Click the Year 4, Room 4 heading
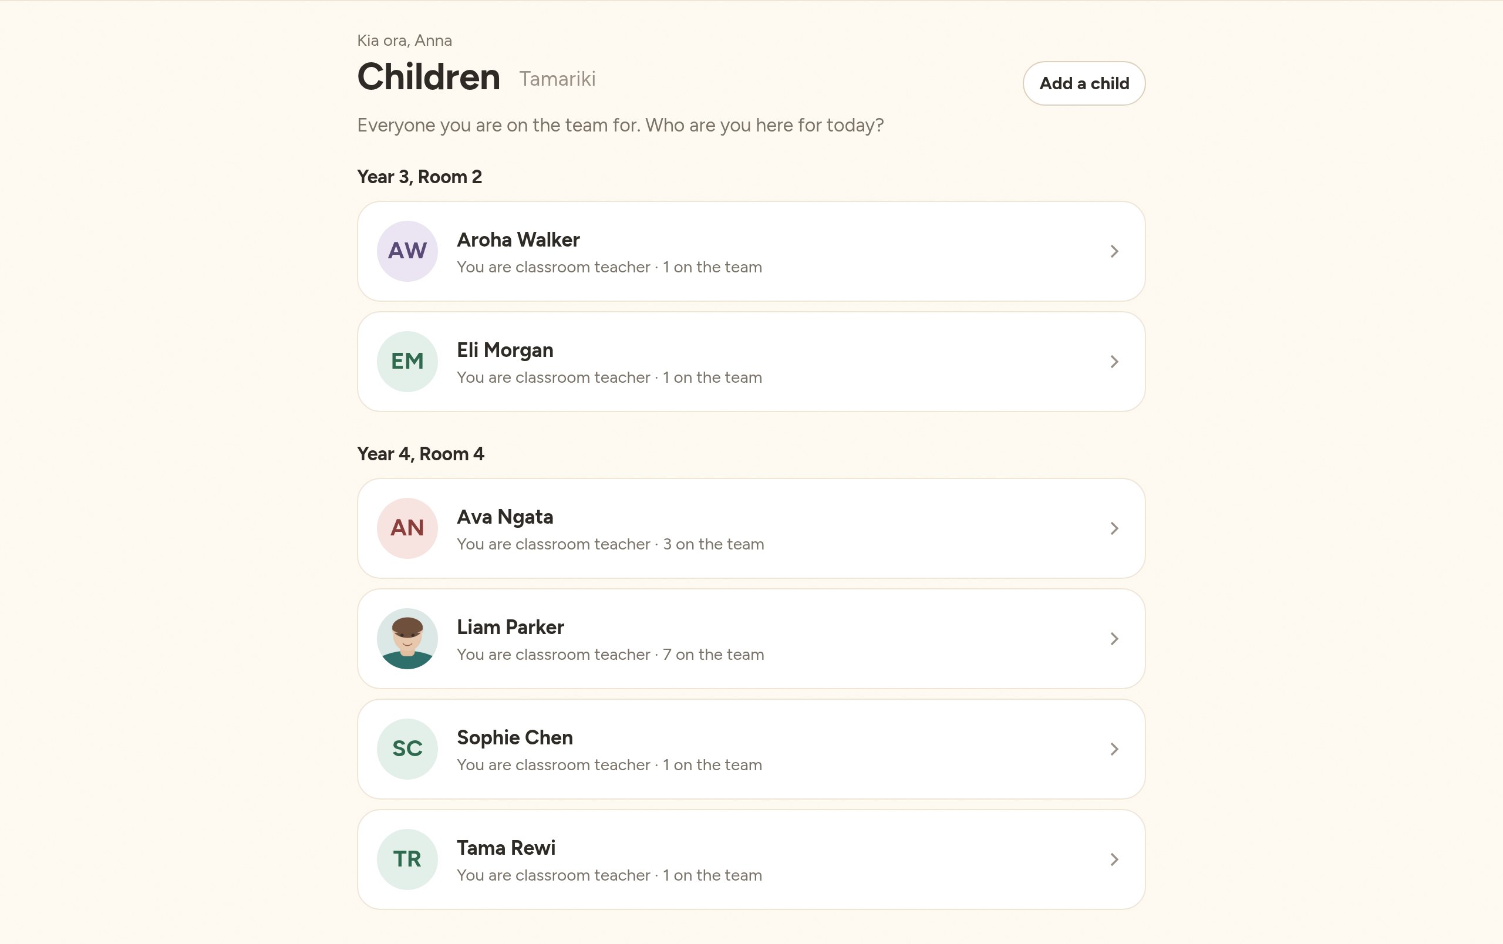Image resolution: width=1503 pixels, height=944 pixels. click(420, 454)
